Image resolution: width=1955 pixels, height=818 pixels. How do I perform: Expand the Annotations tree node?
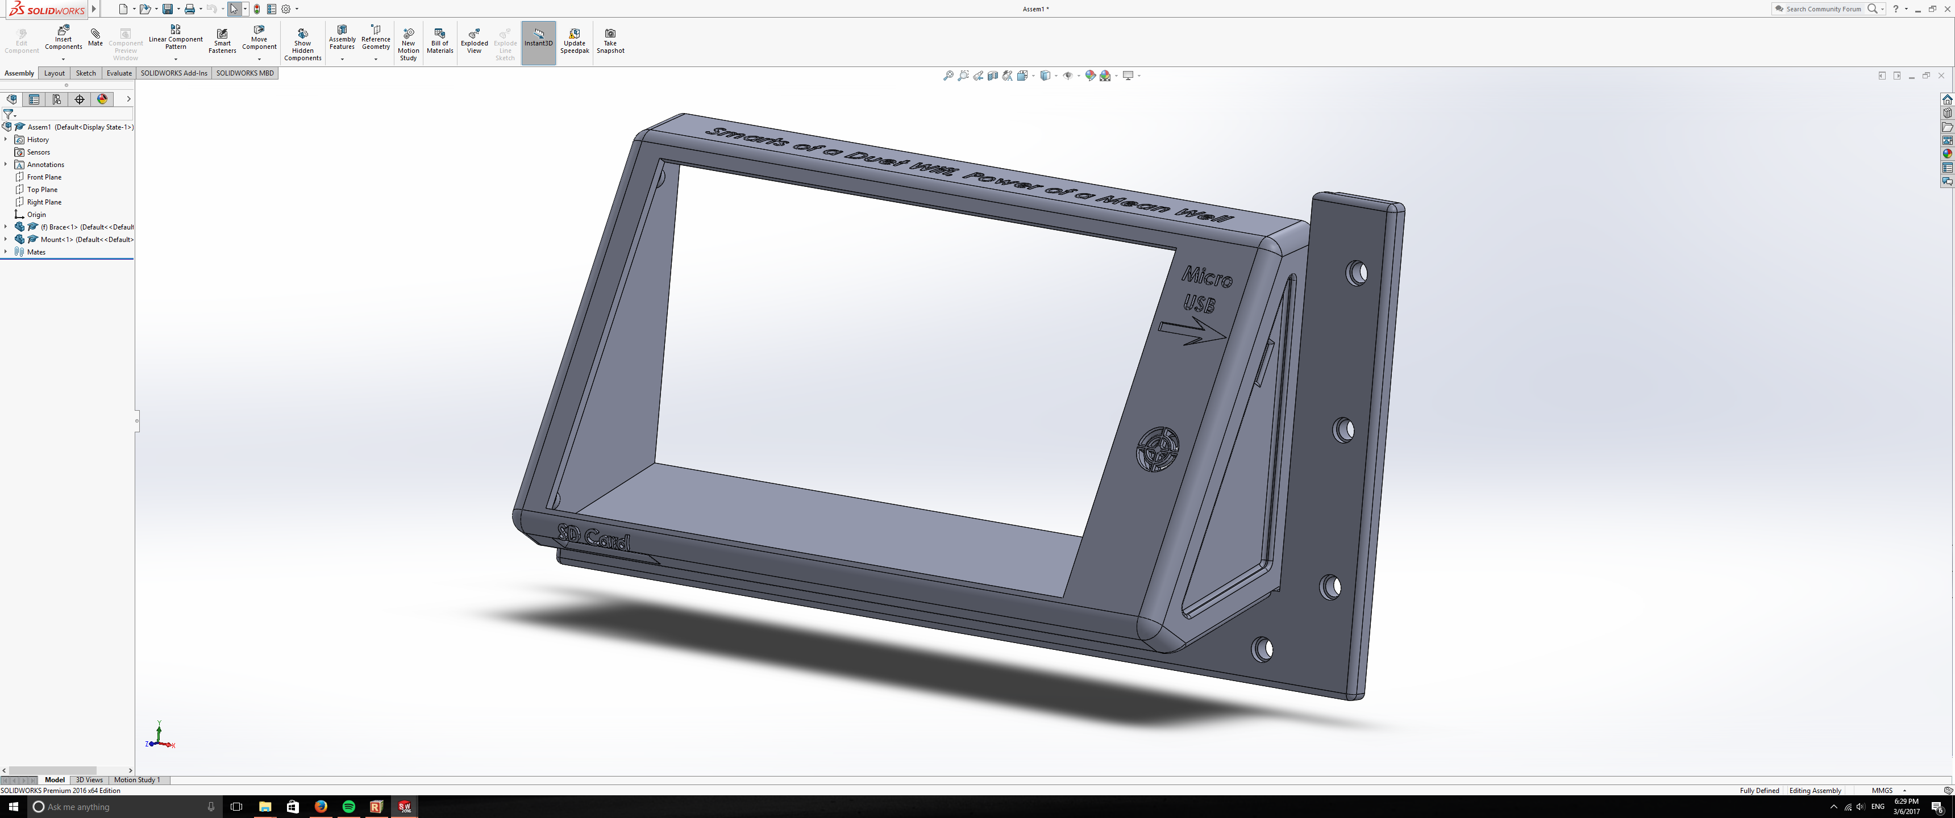pos(6,165)
